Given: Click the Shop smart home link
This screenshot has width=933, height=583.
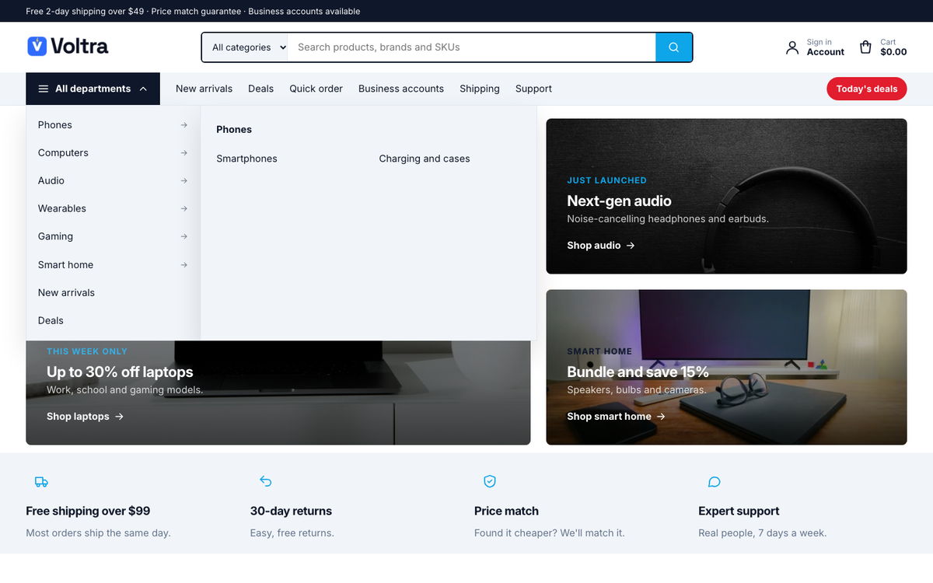Looking at the screenshot, I should (617, 417).
